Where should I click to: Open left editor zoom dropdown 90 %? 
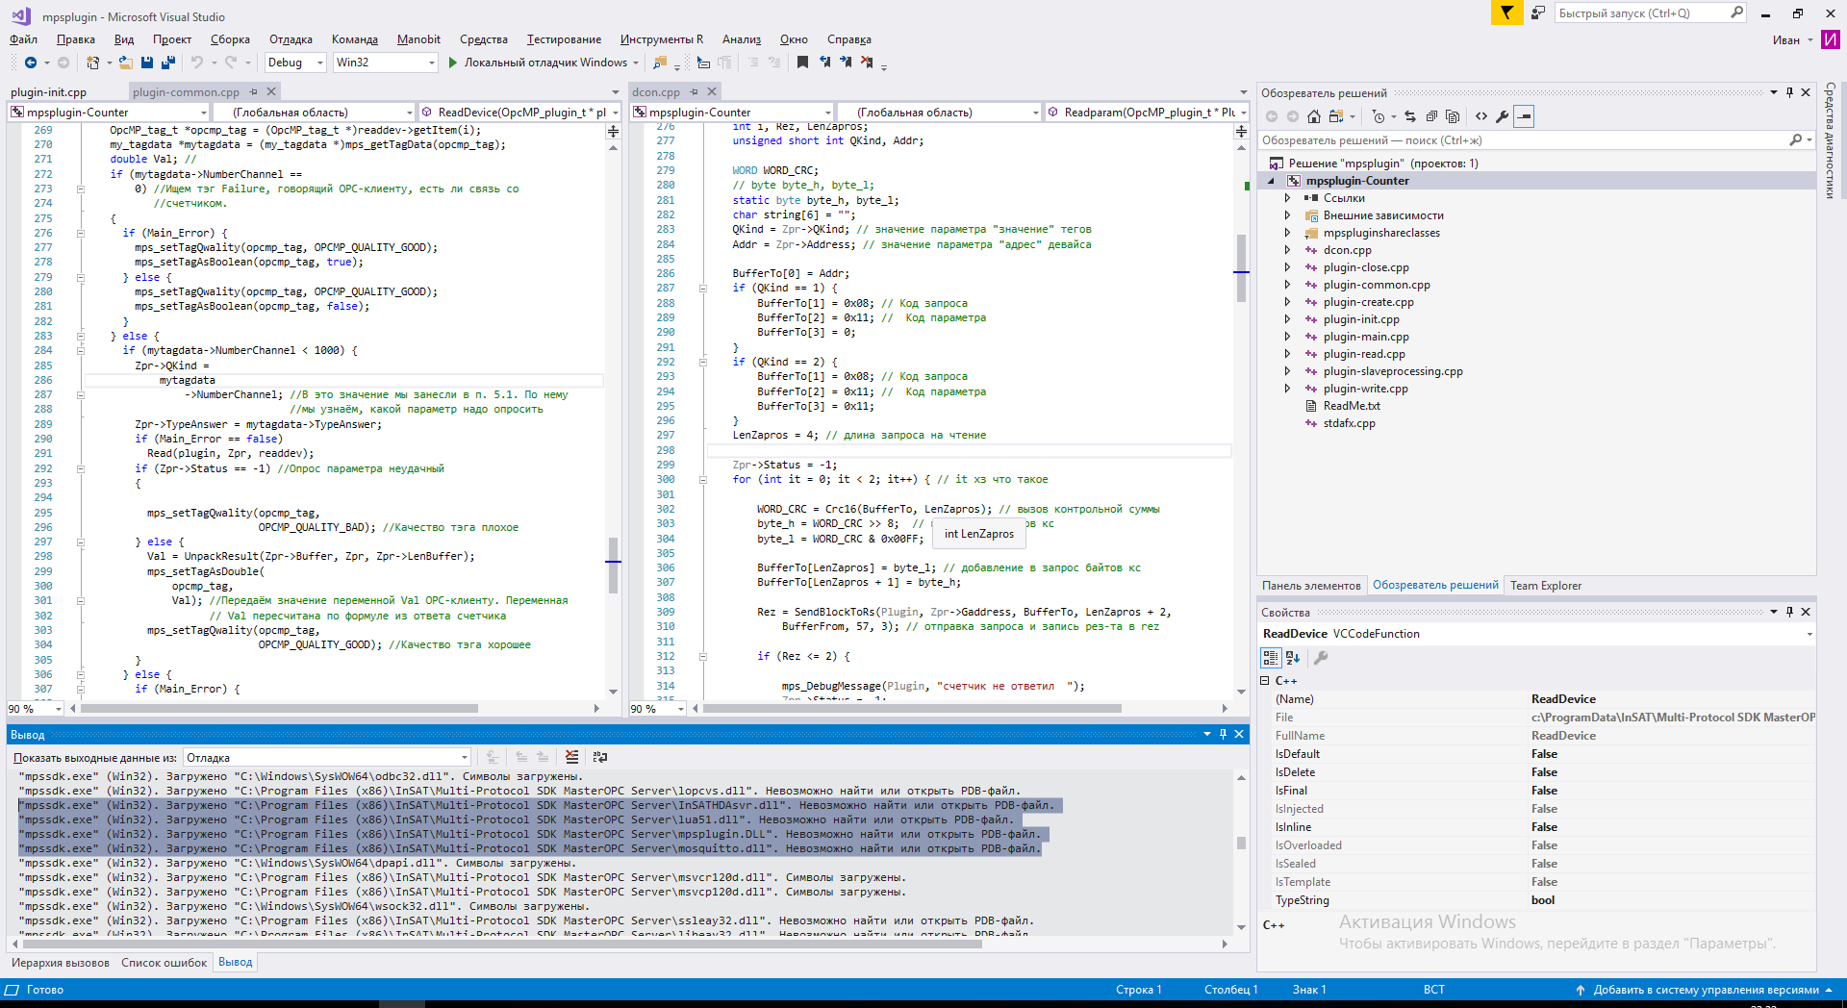point(35,709)
